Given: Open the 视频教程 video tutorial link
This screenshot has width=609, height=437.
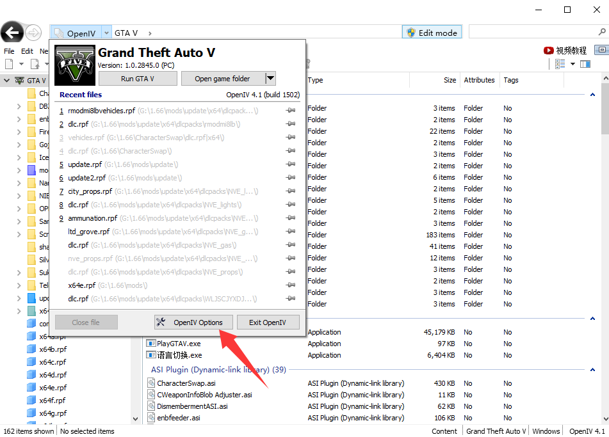Looking at the screenshot, I should tap(565, 51).
